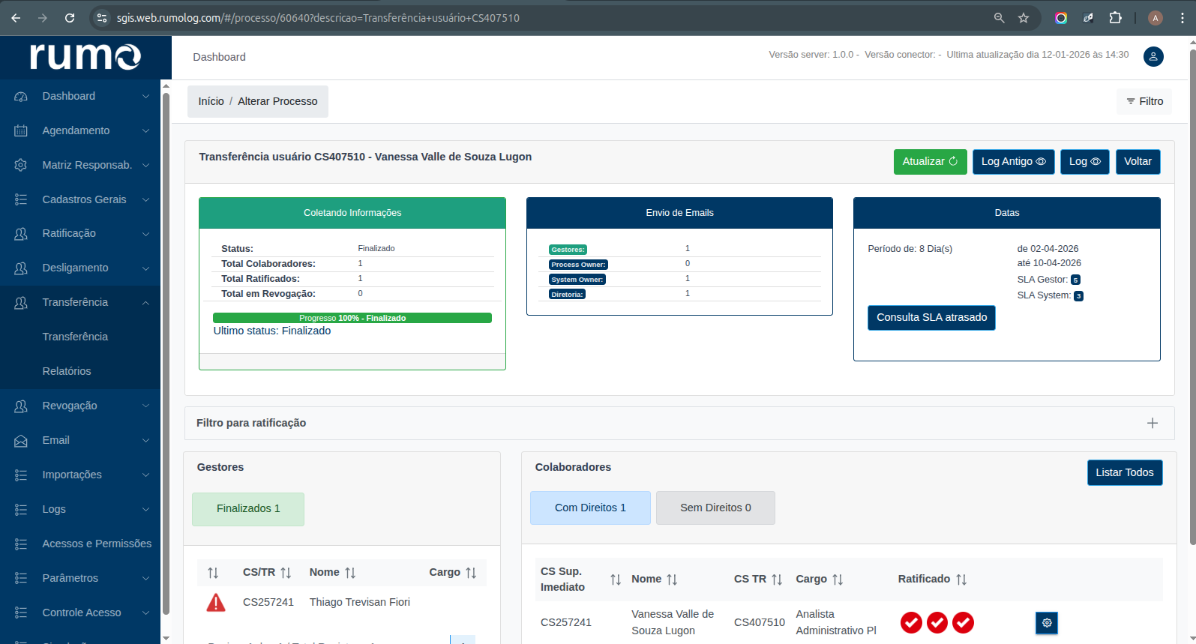This screenshot has height=644, width=1196.
Task: Click the Controle Acesso list icon
Action: [x=21, y=613]
